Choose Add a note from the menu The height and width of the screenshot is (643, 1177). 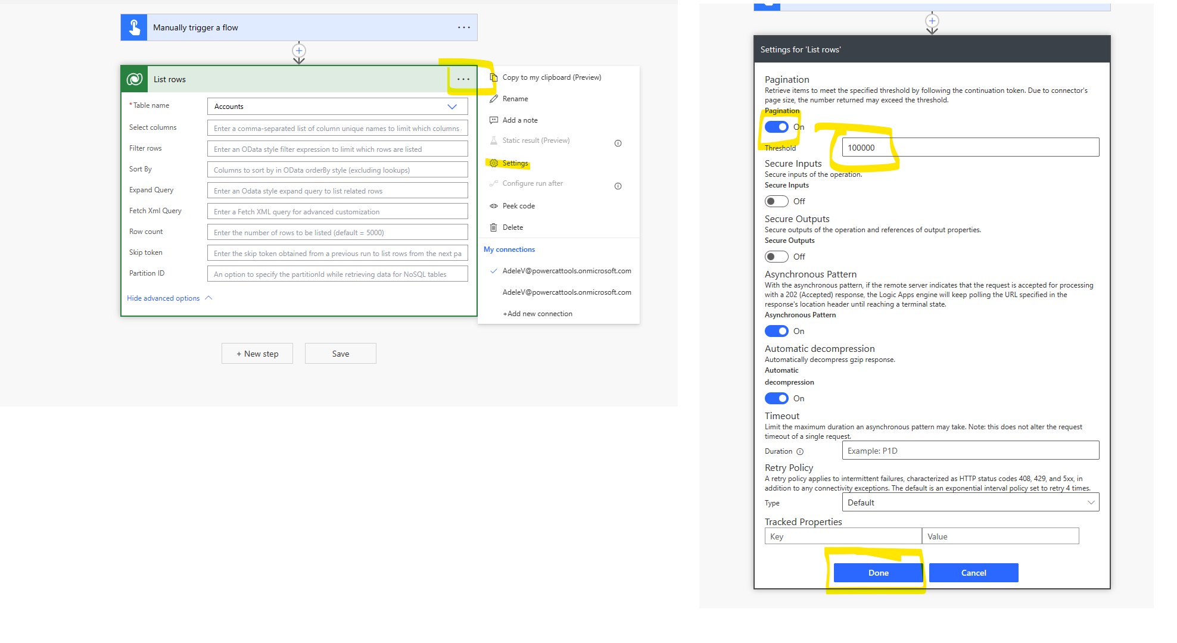519,120
